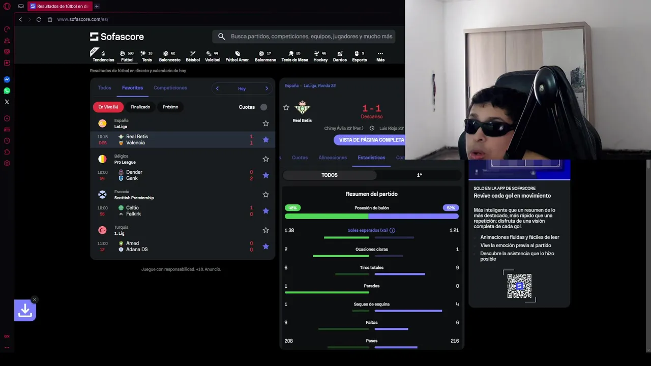This screenshot has height=366, width=651.
Task: Click the address bar URL
Action: [82, 19]
